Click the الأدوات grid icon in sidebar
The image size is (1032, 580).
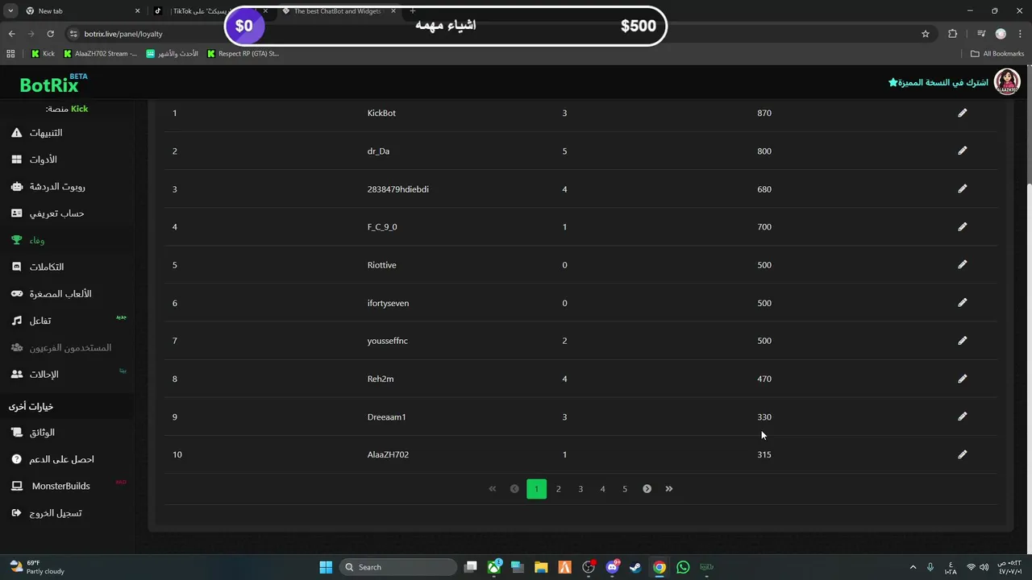point(17,159)
